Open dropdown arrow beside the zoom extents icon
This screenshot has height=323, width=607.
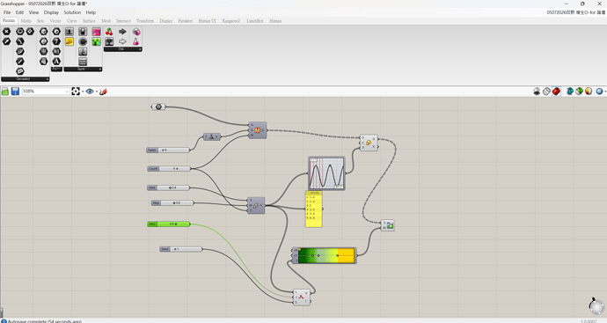(x=83, y=92)
